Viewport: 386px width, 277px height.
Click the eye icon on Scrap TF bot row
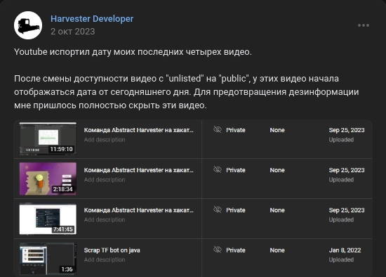[218, 250]
